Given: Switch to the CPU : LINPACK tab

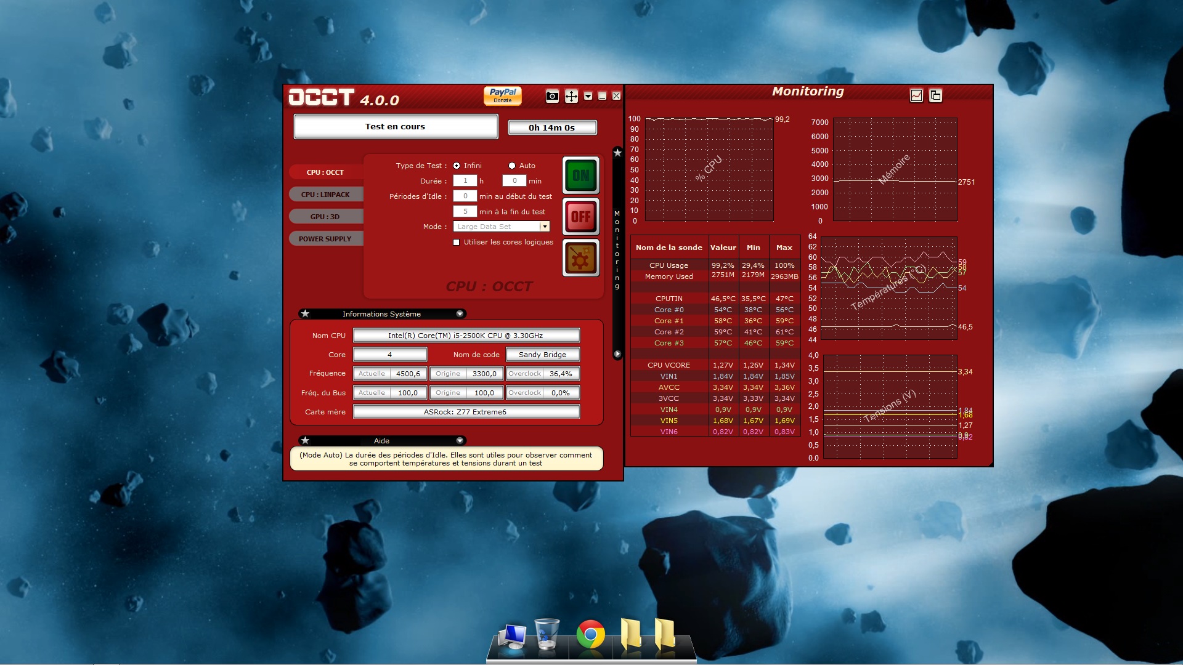Looking at the screenshot, I should coord(325,195).
